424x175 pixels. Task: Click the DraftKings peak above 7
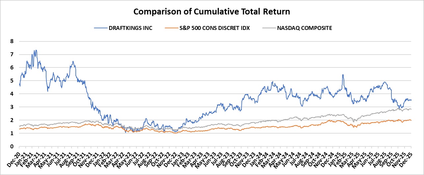36,50
